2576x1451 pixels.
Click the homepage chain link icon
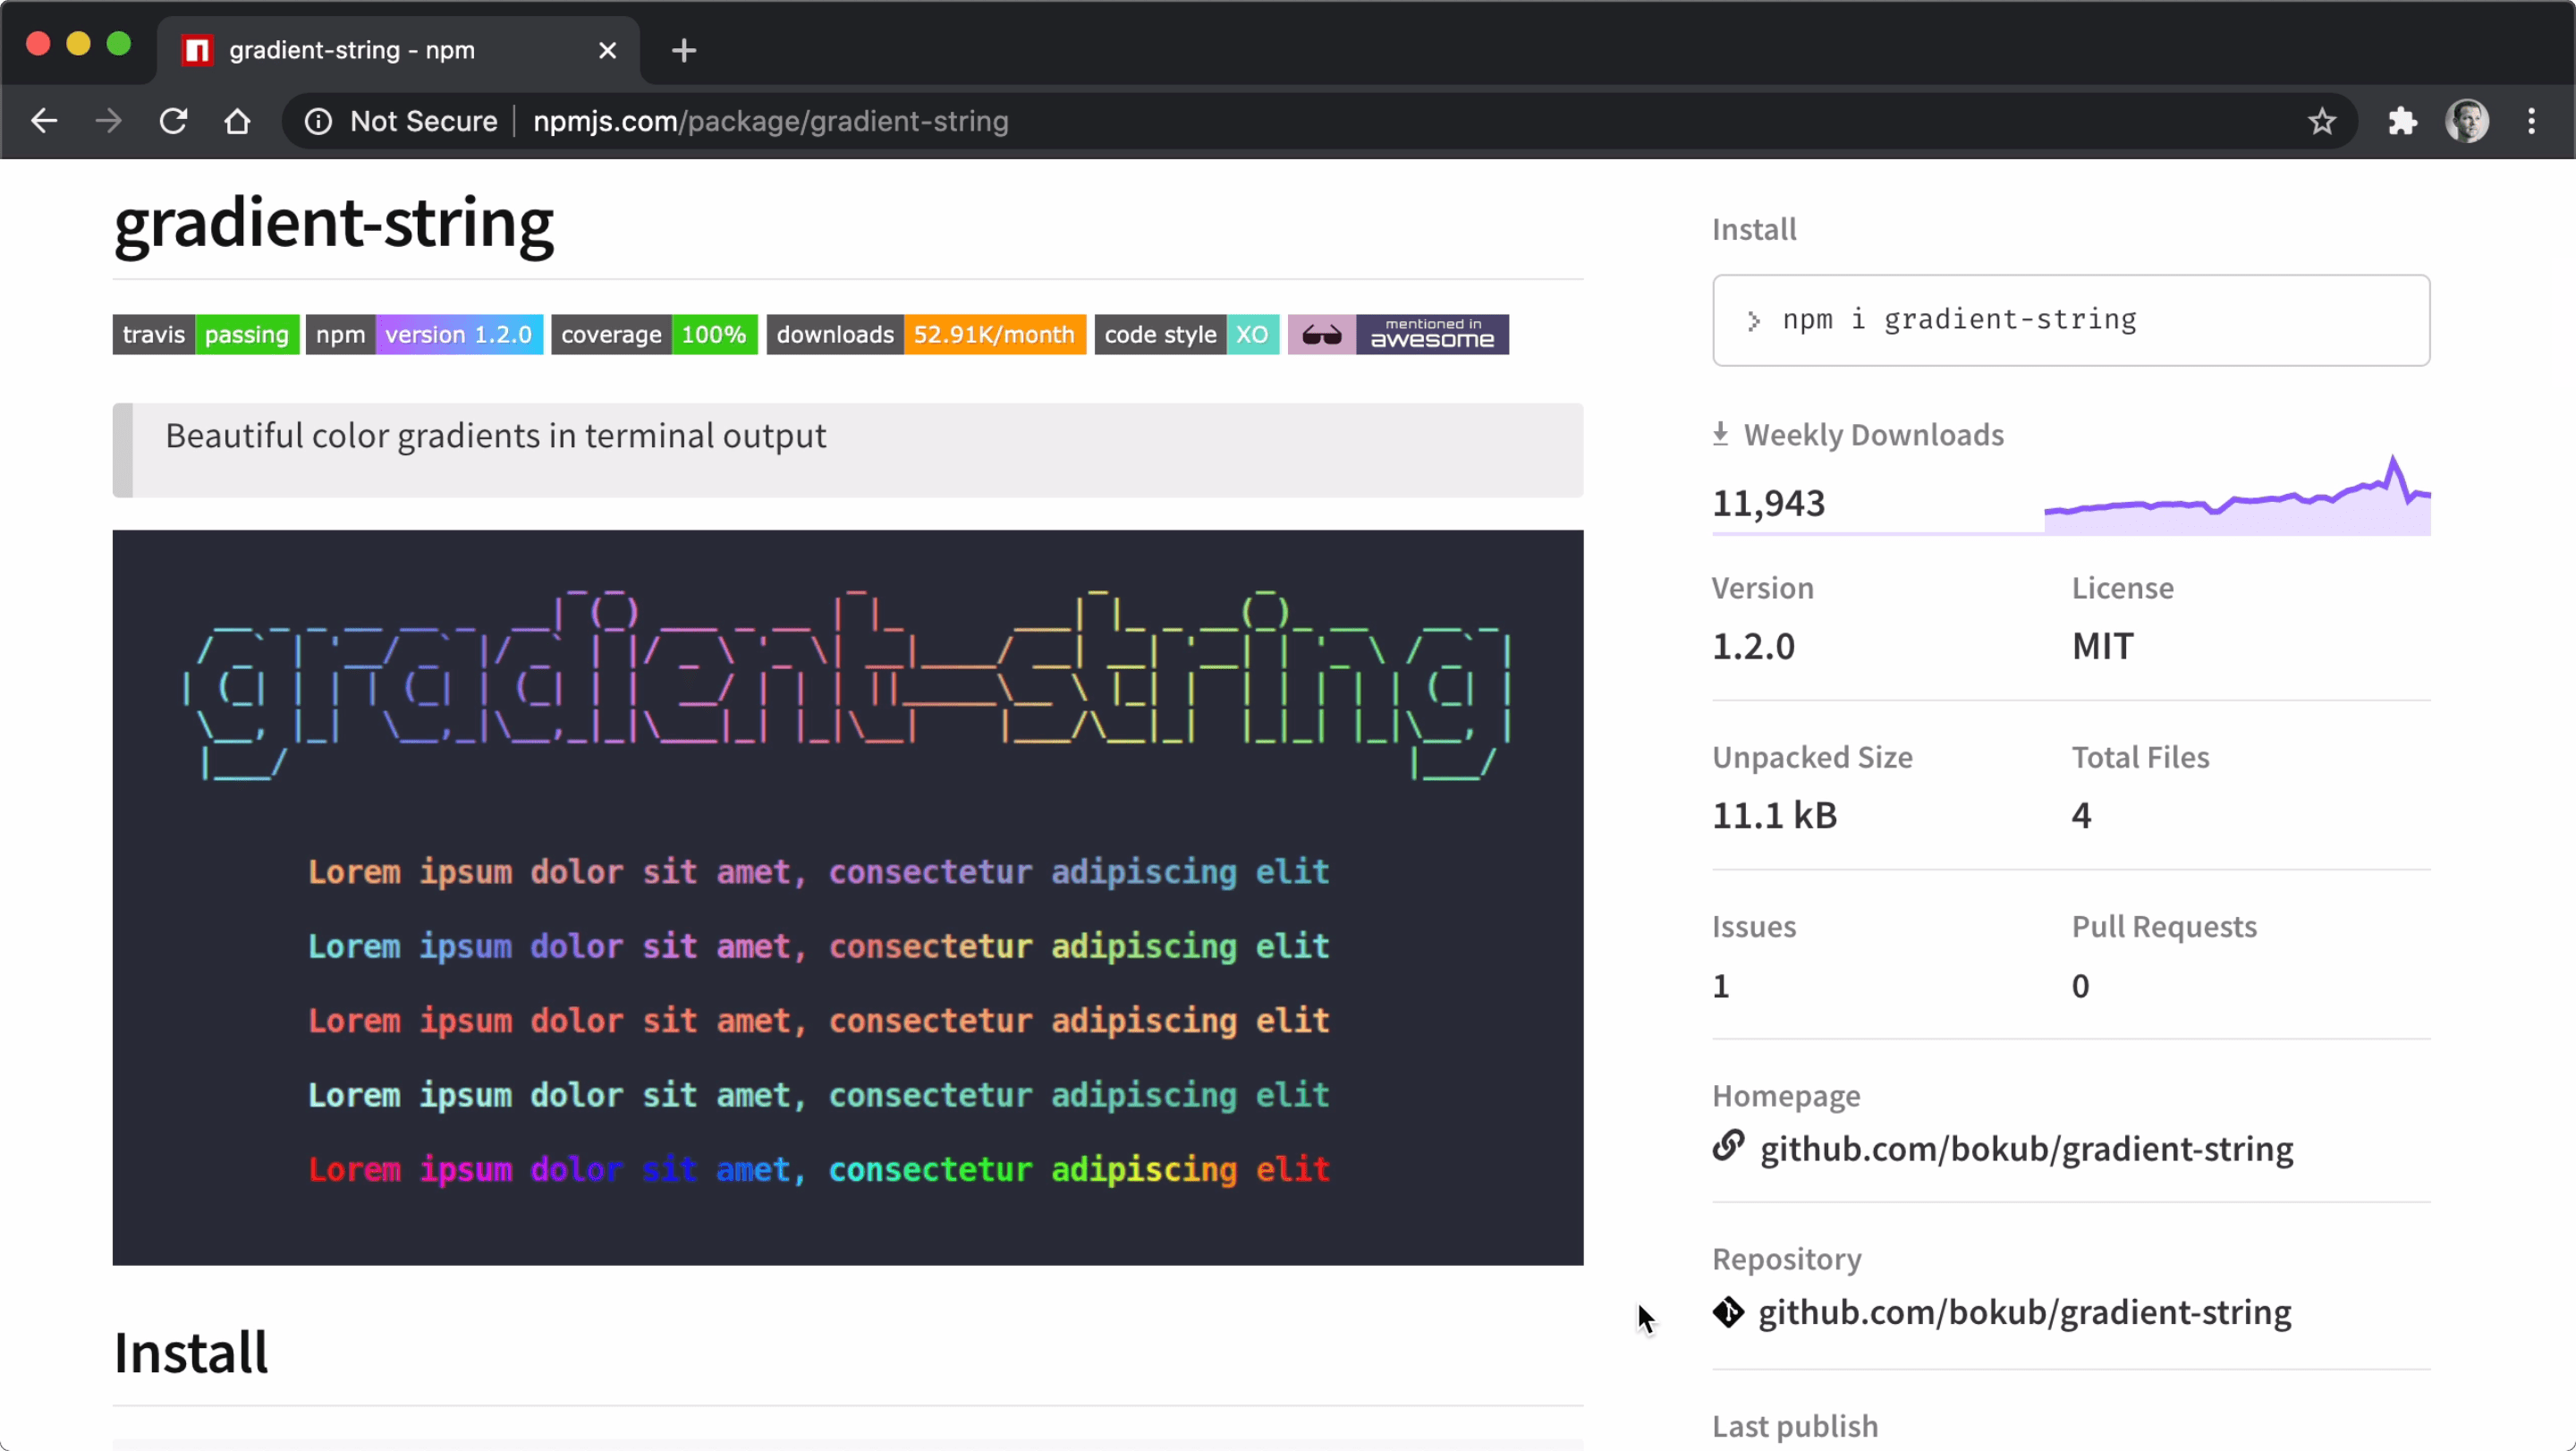coord(1728,1145)
